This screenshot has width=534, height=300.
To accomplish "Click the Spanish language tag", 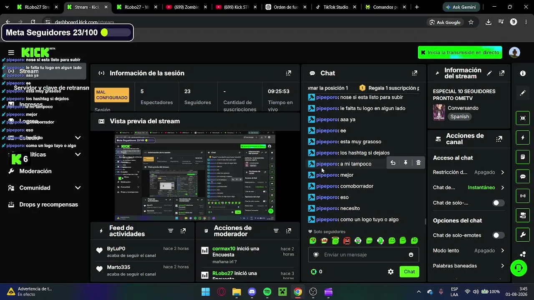I will (x=459, y=117).
